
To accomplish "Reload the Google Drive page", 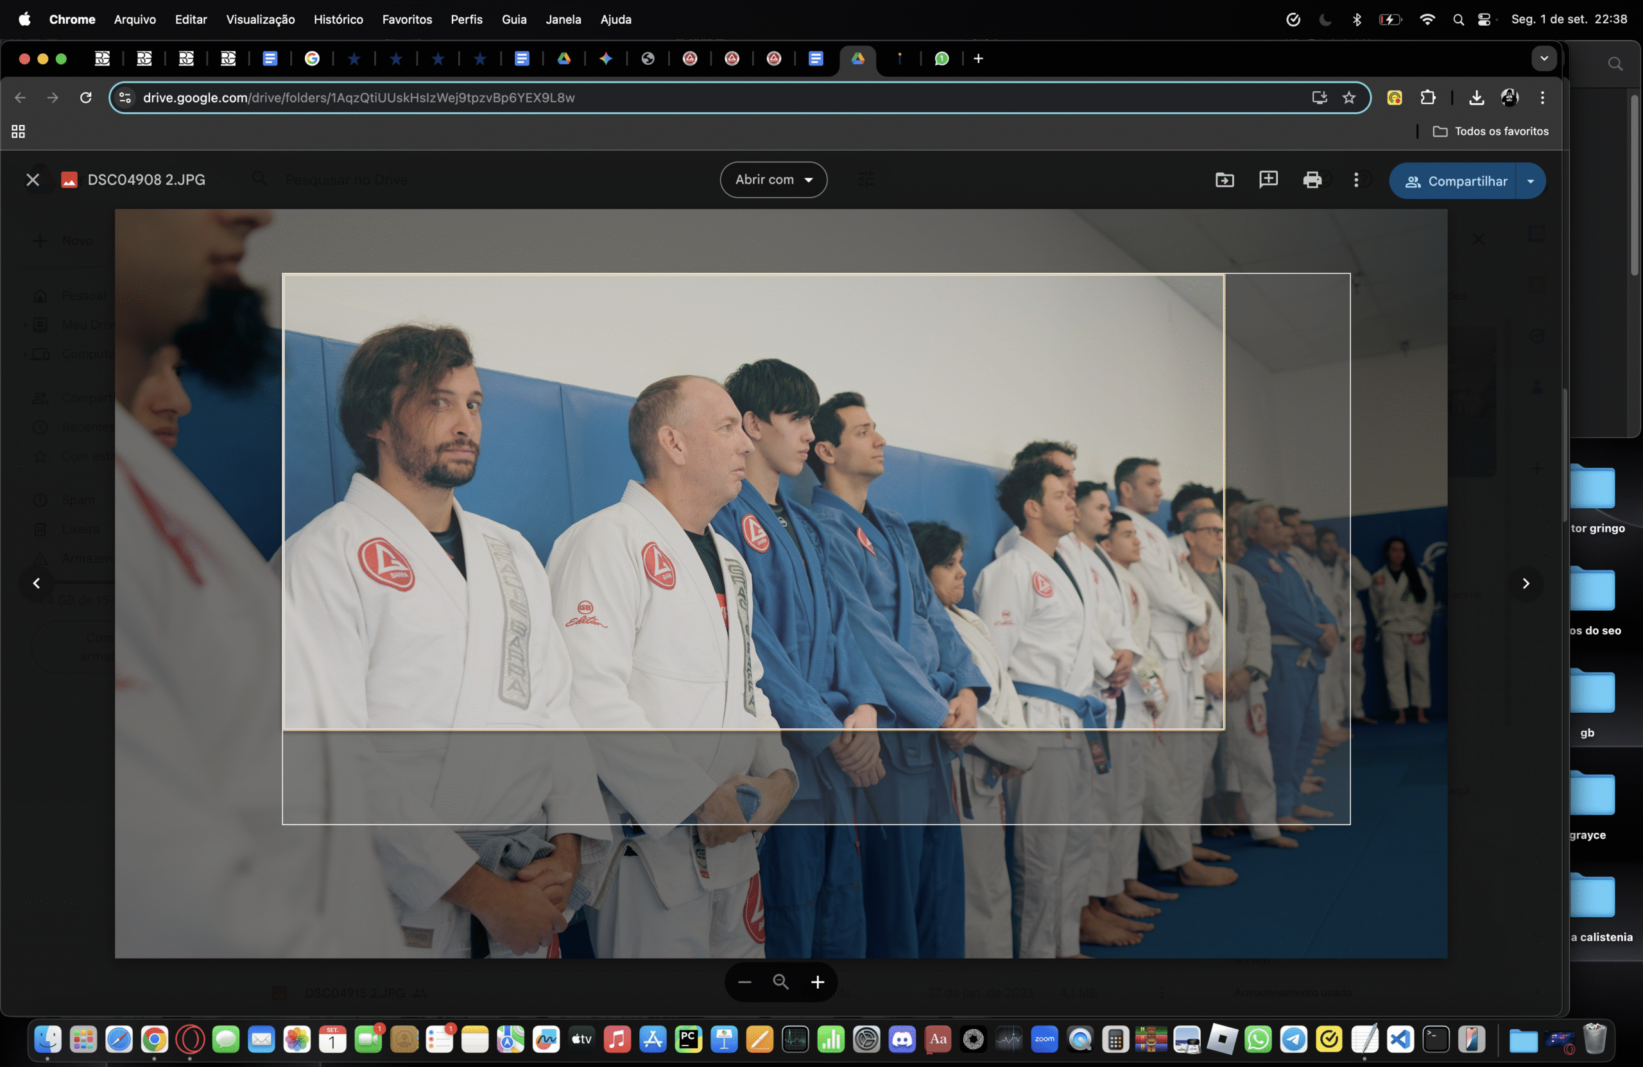I will [x=85, y=98].
